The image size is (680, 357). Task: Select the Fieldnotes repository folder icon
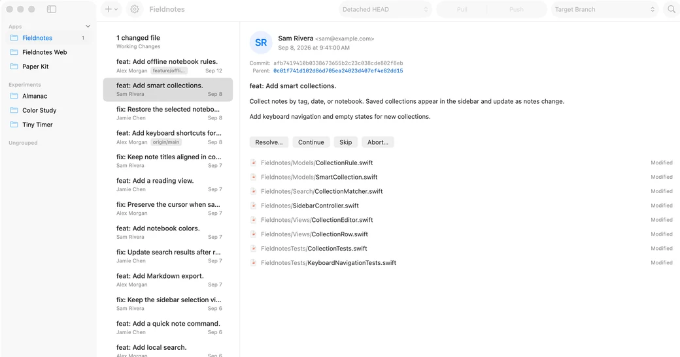coord(14,38)
